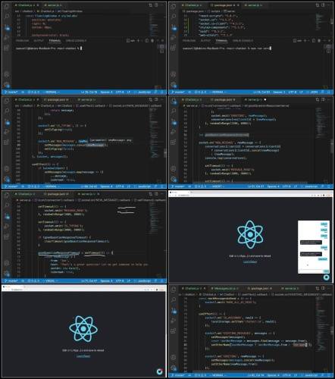The width and height of the screenshot is (335, 379).
Task: Add new terminal with plus in empty-prompt frame
Action: point(138,40)
